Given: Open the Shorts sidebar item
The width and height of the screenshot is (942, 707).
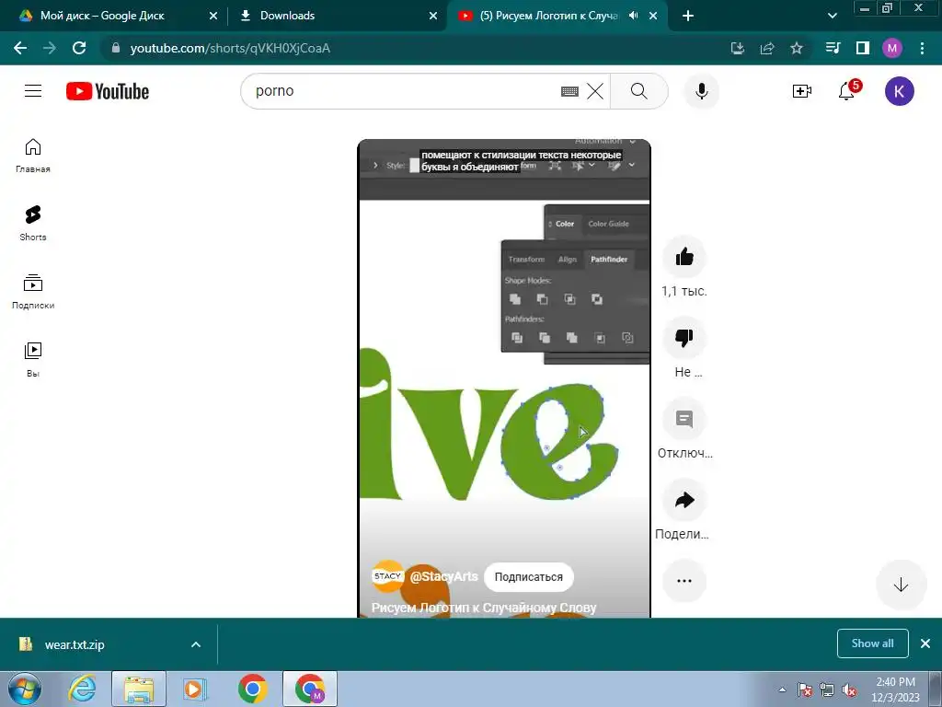Looking at the screenshot, I should click(33, 223).
